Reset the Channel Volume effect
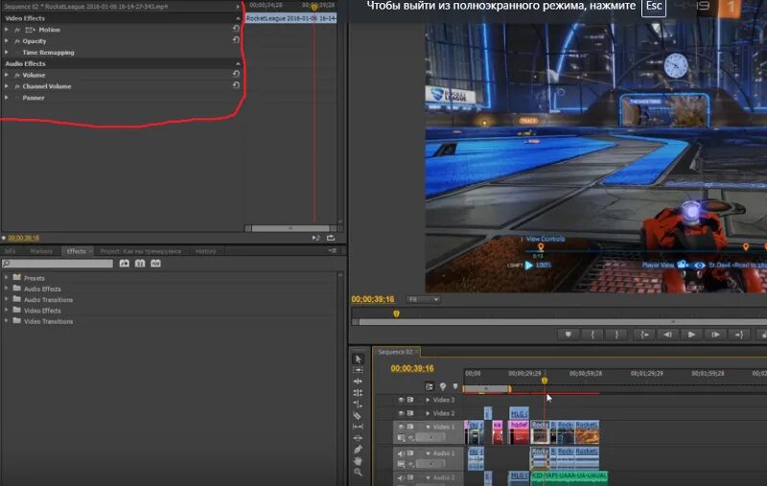The image size is (767, 486). coord(236,84)
